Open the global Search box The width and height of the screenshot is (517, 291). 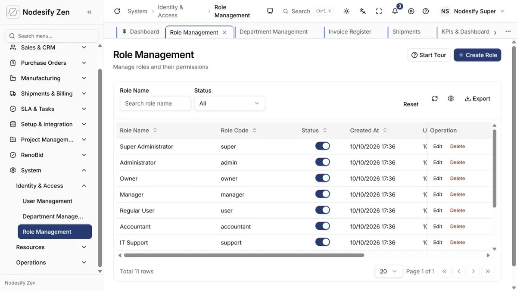point(308,11)
